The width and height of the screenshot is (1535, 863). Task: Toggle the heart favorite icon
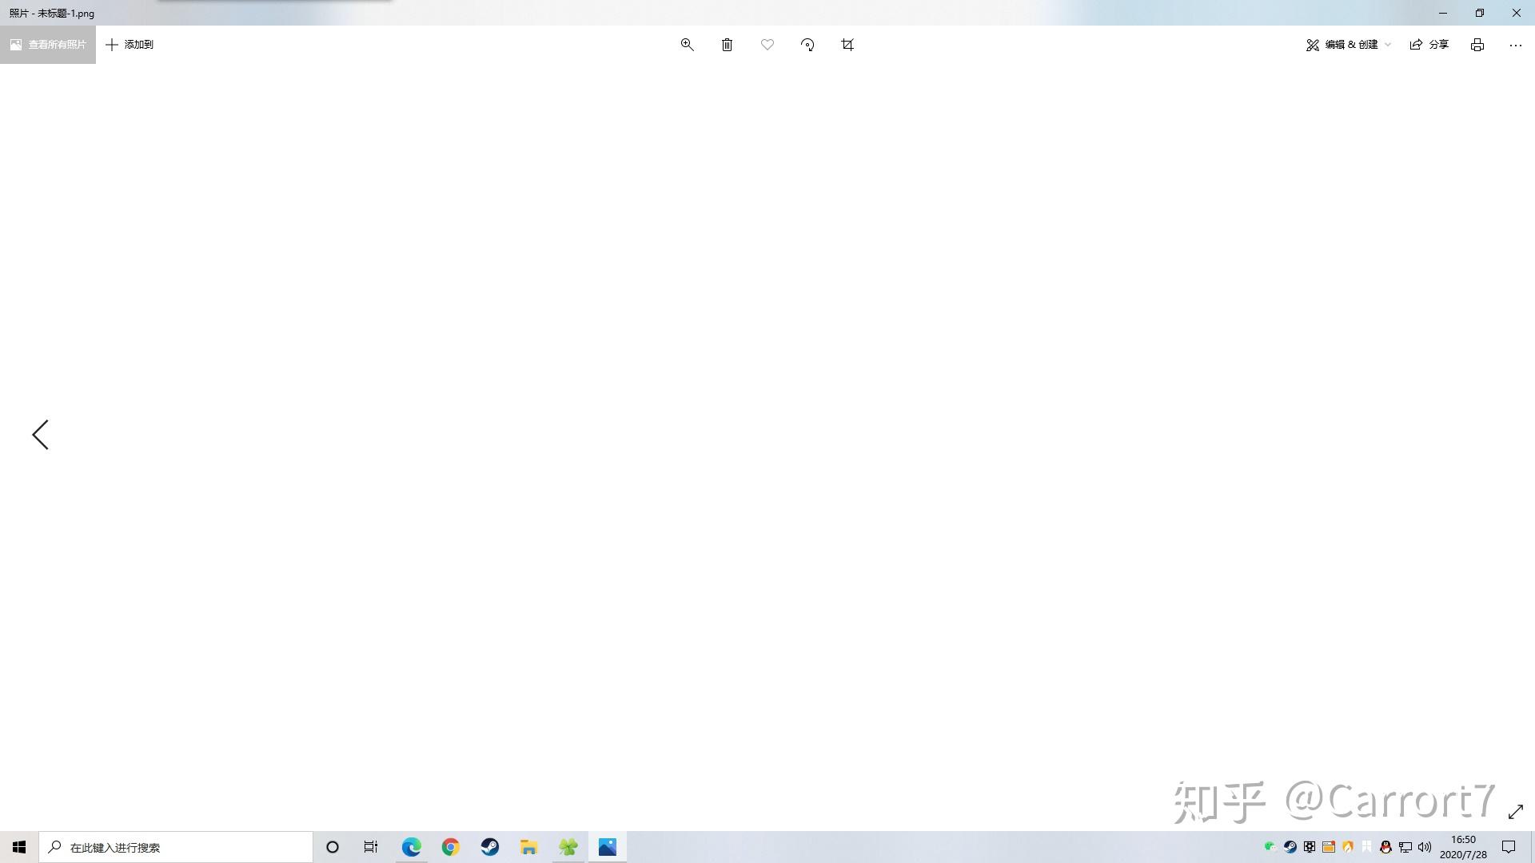point(767,45)
